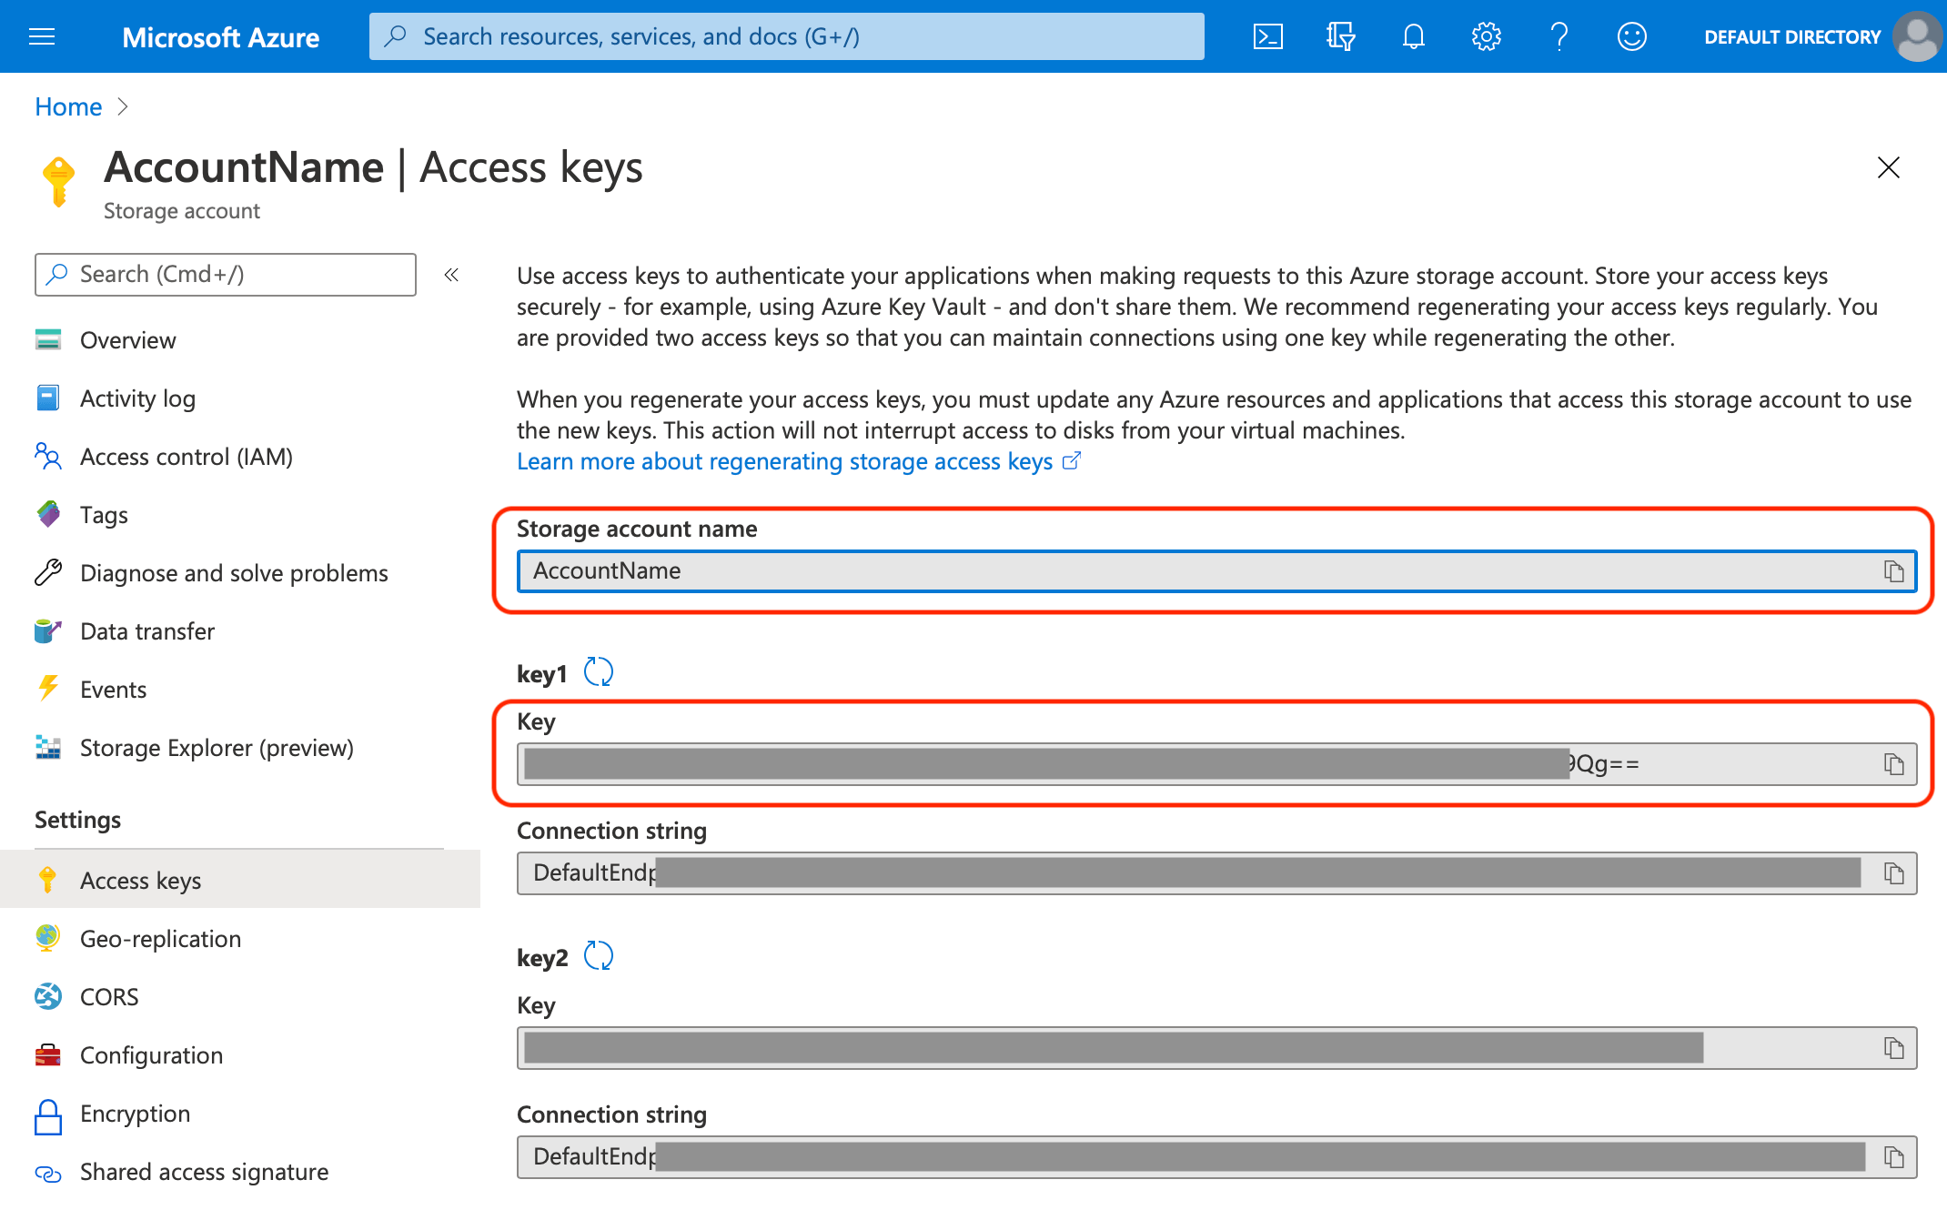Copy the storage account name
This screenshot has width=1947, height=1210.
pos(1896,571)
